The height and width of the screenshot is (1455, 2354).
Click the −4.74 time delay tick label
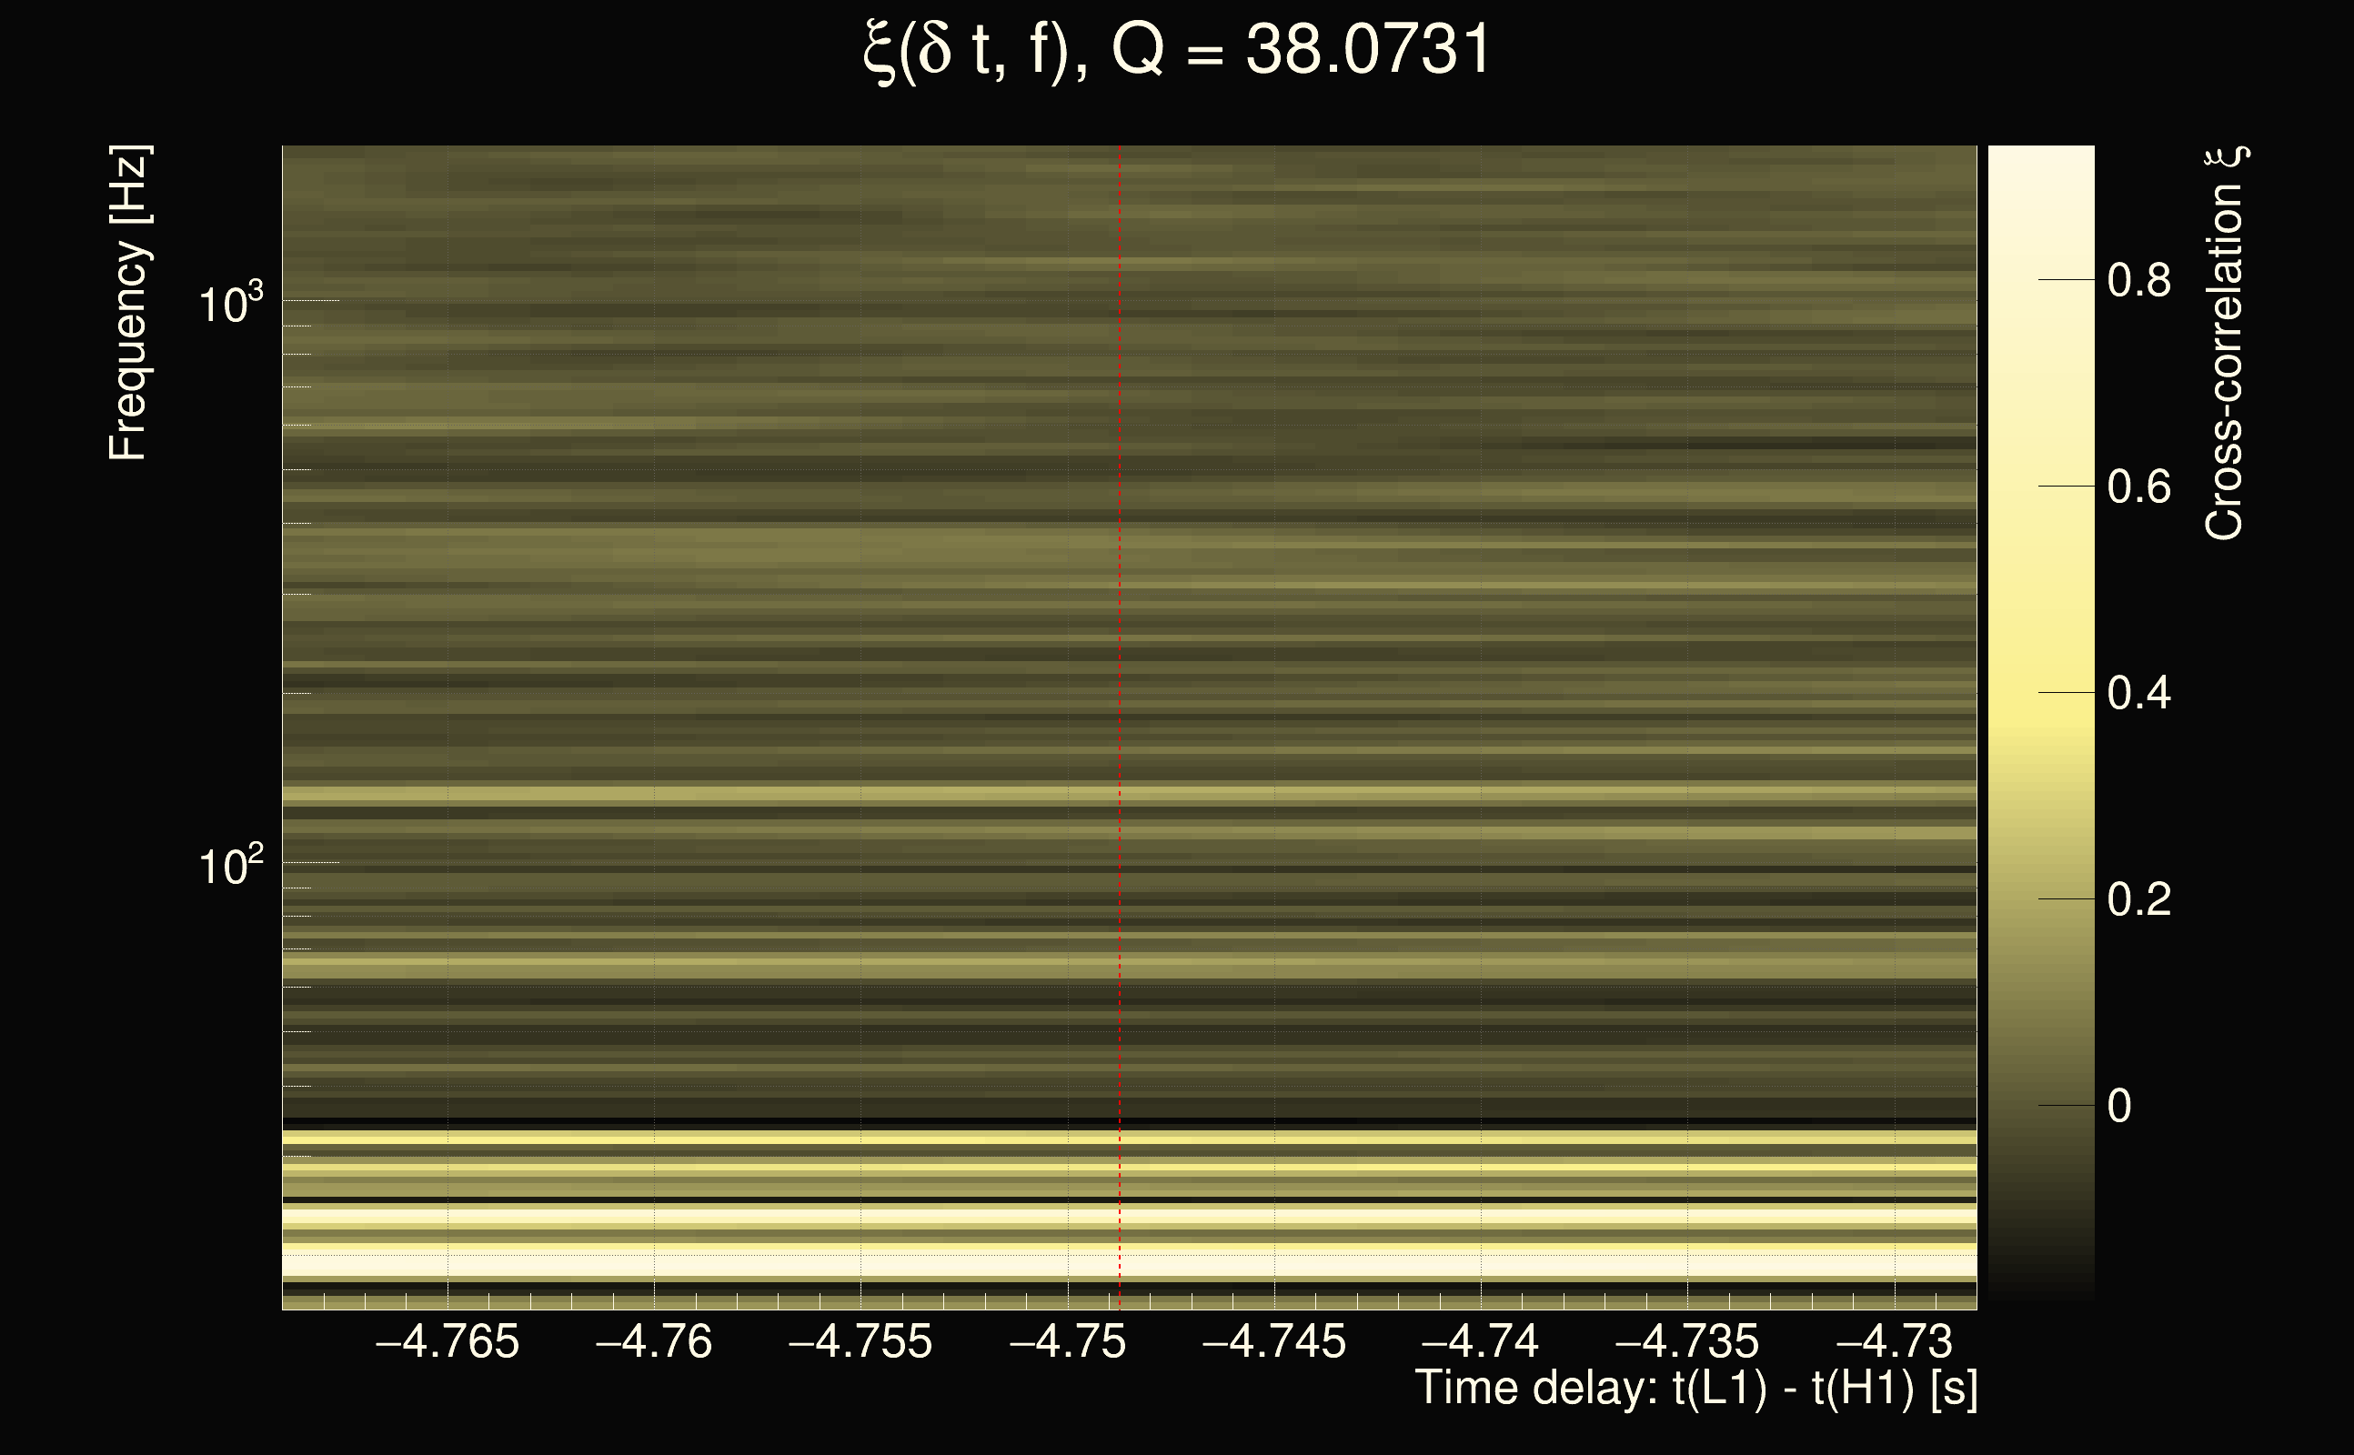tap(1480, 1341)
